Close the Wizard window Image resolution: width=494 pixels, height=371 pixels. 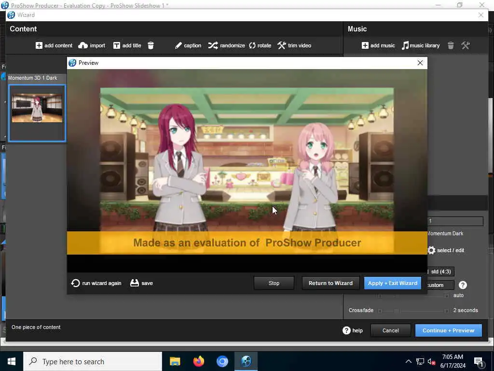click(481, 15)
